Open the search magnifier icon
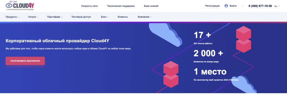 pyautogui.click(x=243, y=6)
